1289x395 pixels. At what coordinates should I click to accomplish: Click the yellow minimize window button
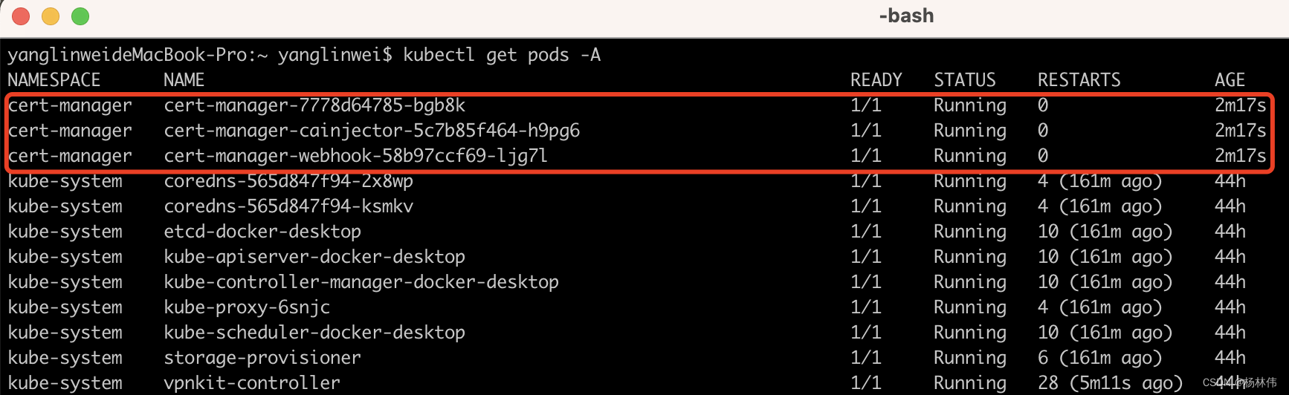pyautogui.click(x=51, y=16)
